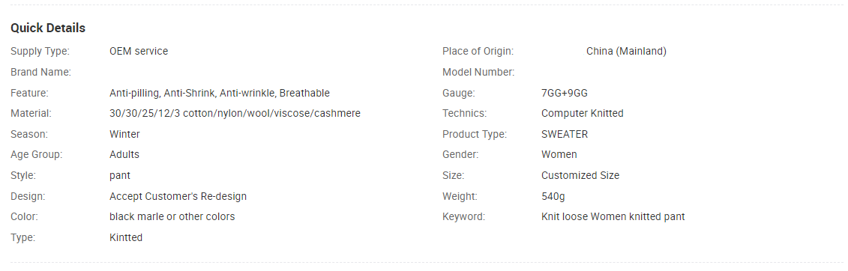Select the SWEATER product type value

coord(565,134)
